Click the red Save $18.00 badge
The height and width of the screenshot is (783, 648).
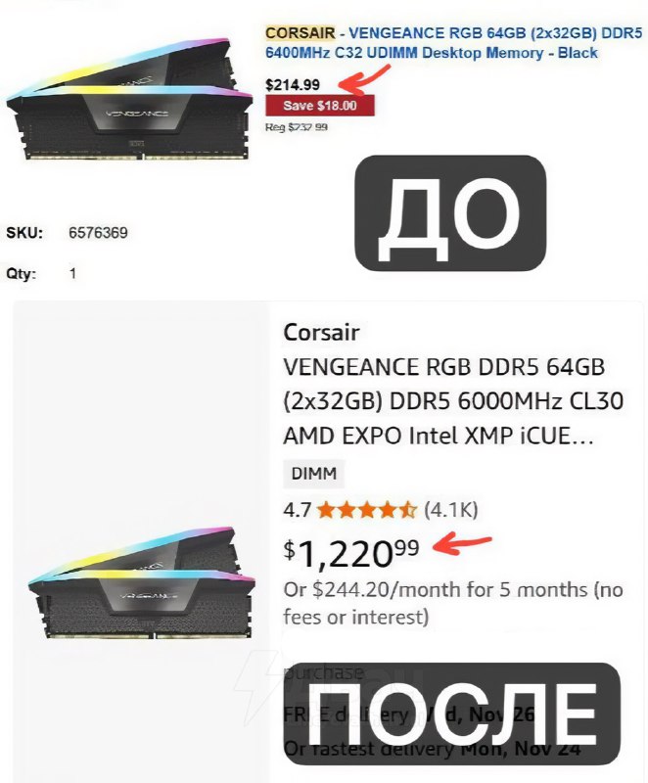pos(319,106)
